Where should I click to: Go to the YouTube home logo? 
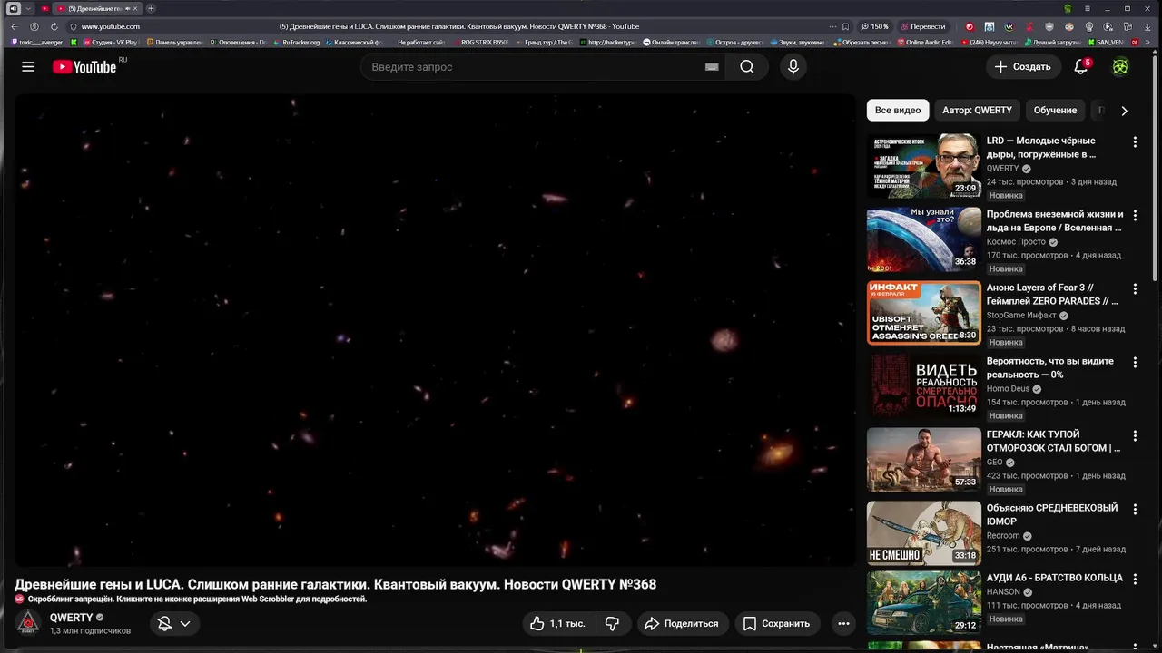pos(84,67)
